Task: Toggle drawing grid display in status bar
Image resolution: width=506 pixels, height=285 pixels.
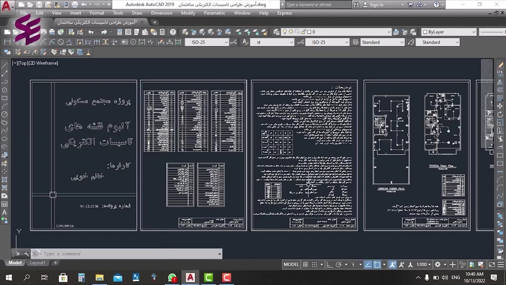Action: (x=305, y=264)
